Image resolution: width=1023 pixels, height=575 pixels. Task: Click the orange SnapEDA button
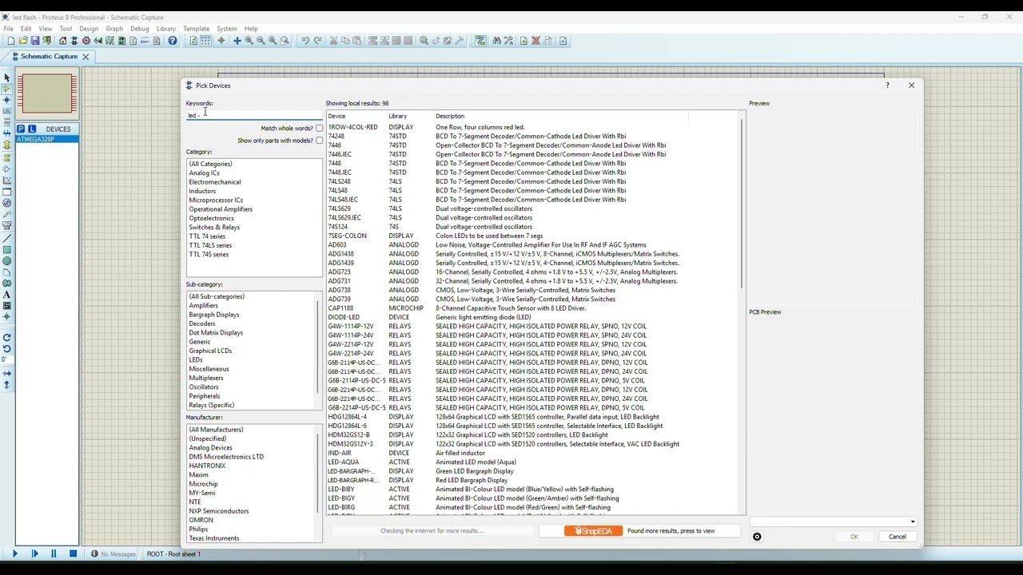pyautogui.click(x=593, y=531)
